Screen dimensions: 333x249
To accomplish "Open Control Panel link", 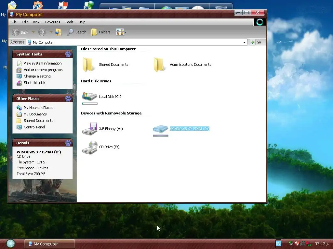I will point(34,127).
